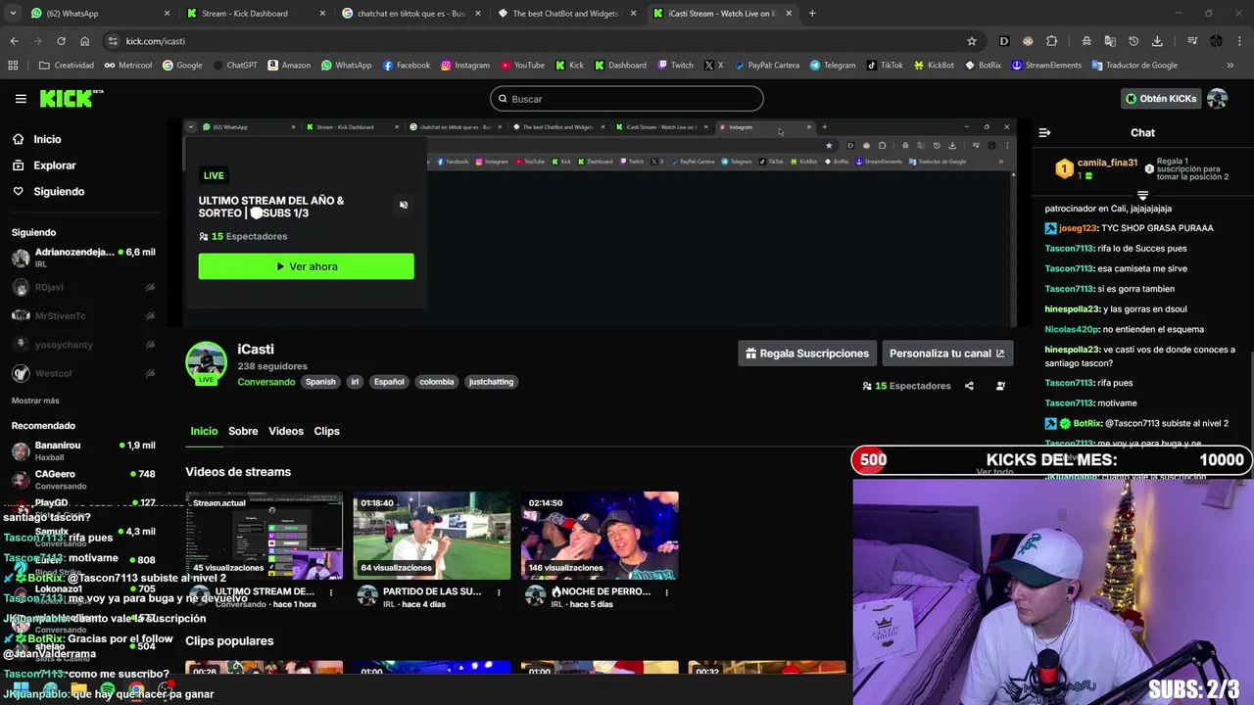The image size is (1254, 705).
Task: Open the Twitch bookmark
Action: tap(675, 66)
